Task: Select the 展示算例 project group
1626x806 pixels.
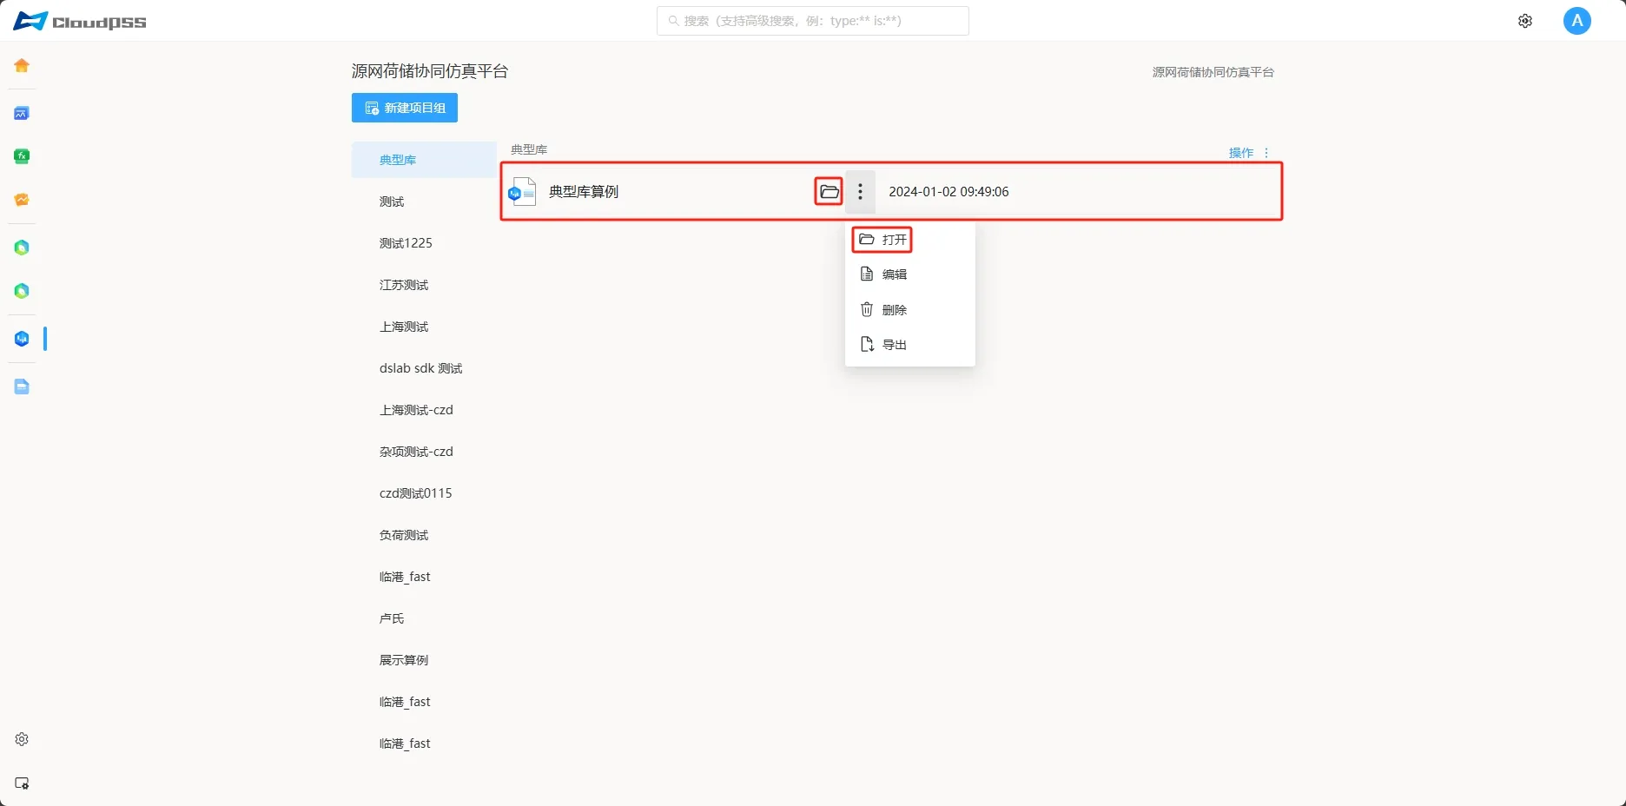Action: (x=424, y=660)
